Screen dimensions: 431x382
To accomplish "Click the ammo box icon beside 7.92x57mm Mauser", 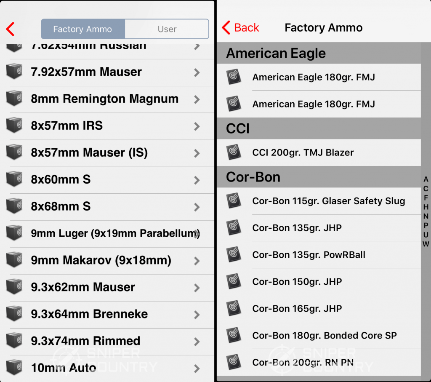I will point(14,71).
